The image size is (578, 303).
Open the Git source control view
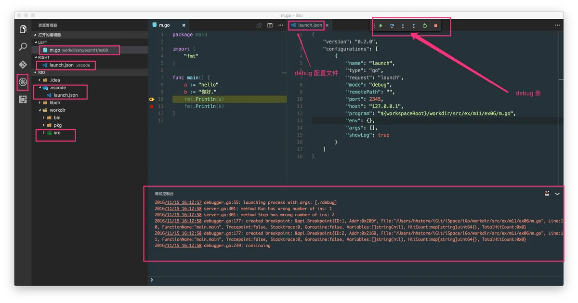(23, 65)
